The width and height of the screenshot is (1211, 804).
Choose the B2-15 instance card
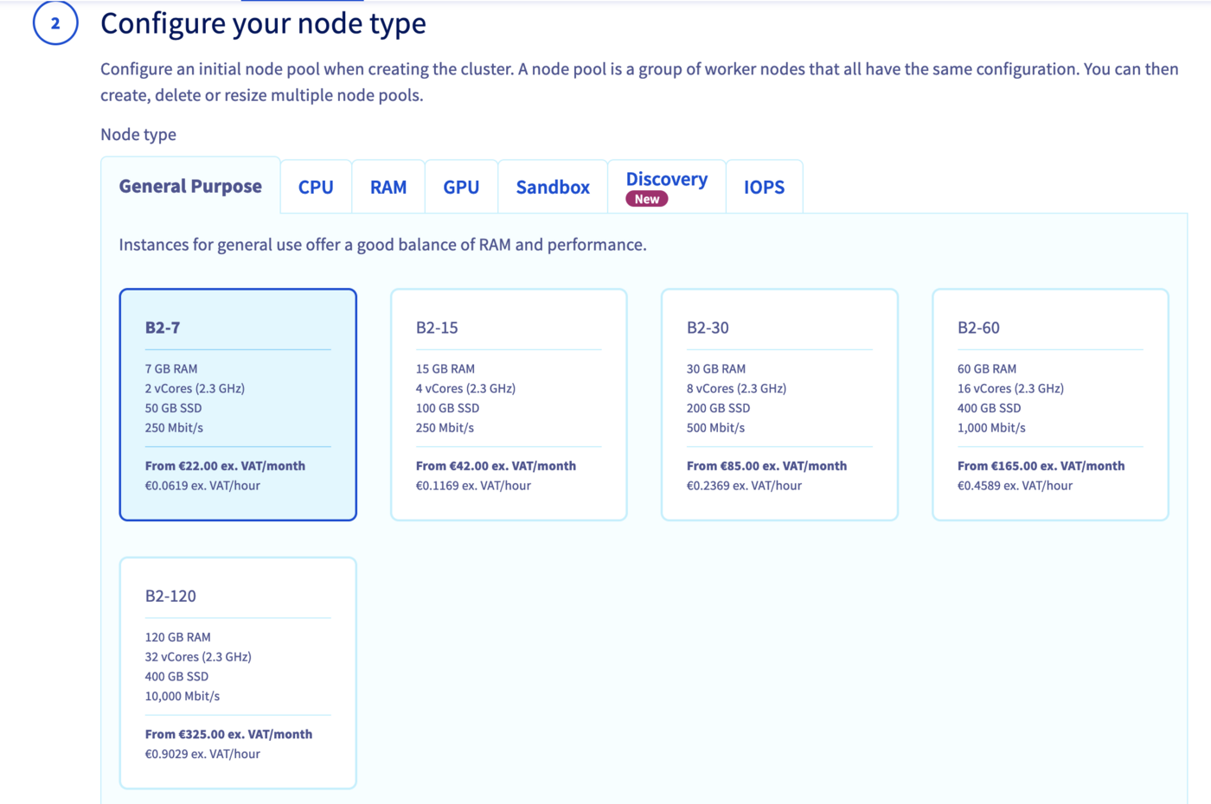pos(509,404)
